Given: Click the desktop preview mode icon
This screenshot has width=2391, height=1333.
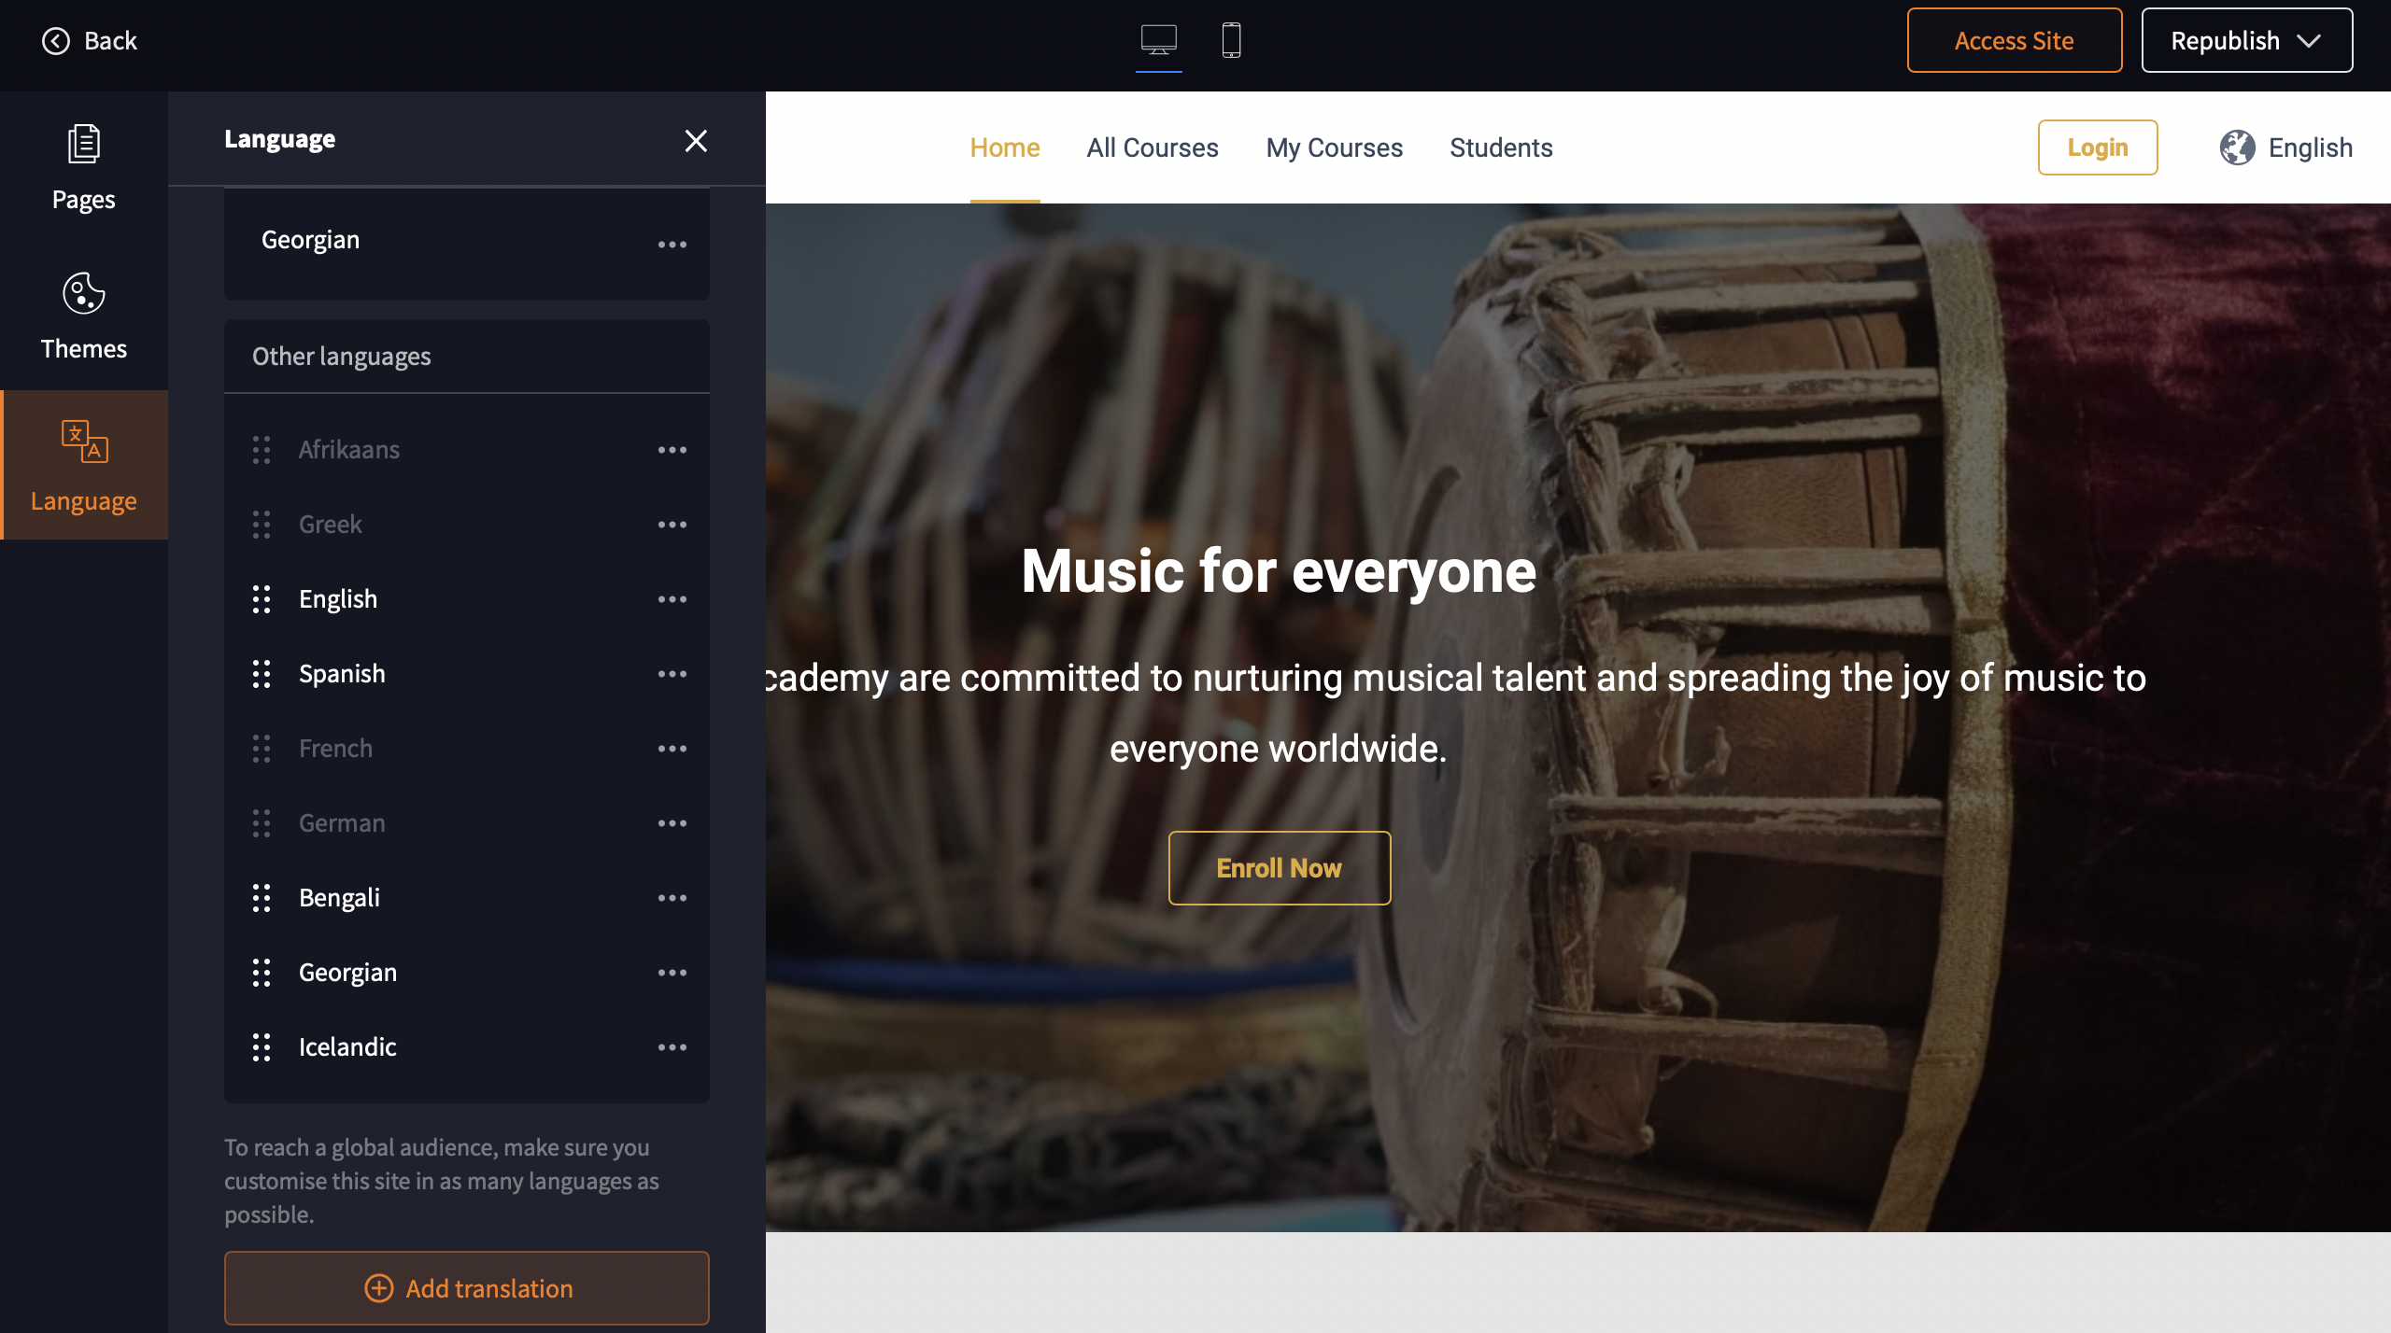Looking at the screenshot, I should 1159,37.
